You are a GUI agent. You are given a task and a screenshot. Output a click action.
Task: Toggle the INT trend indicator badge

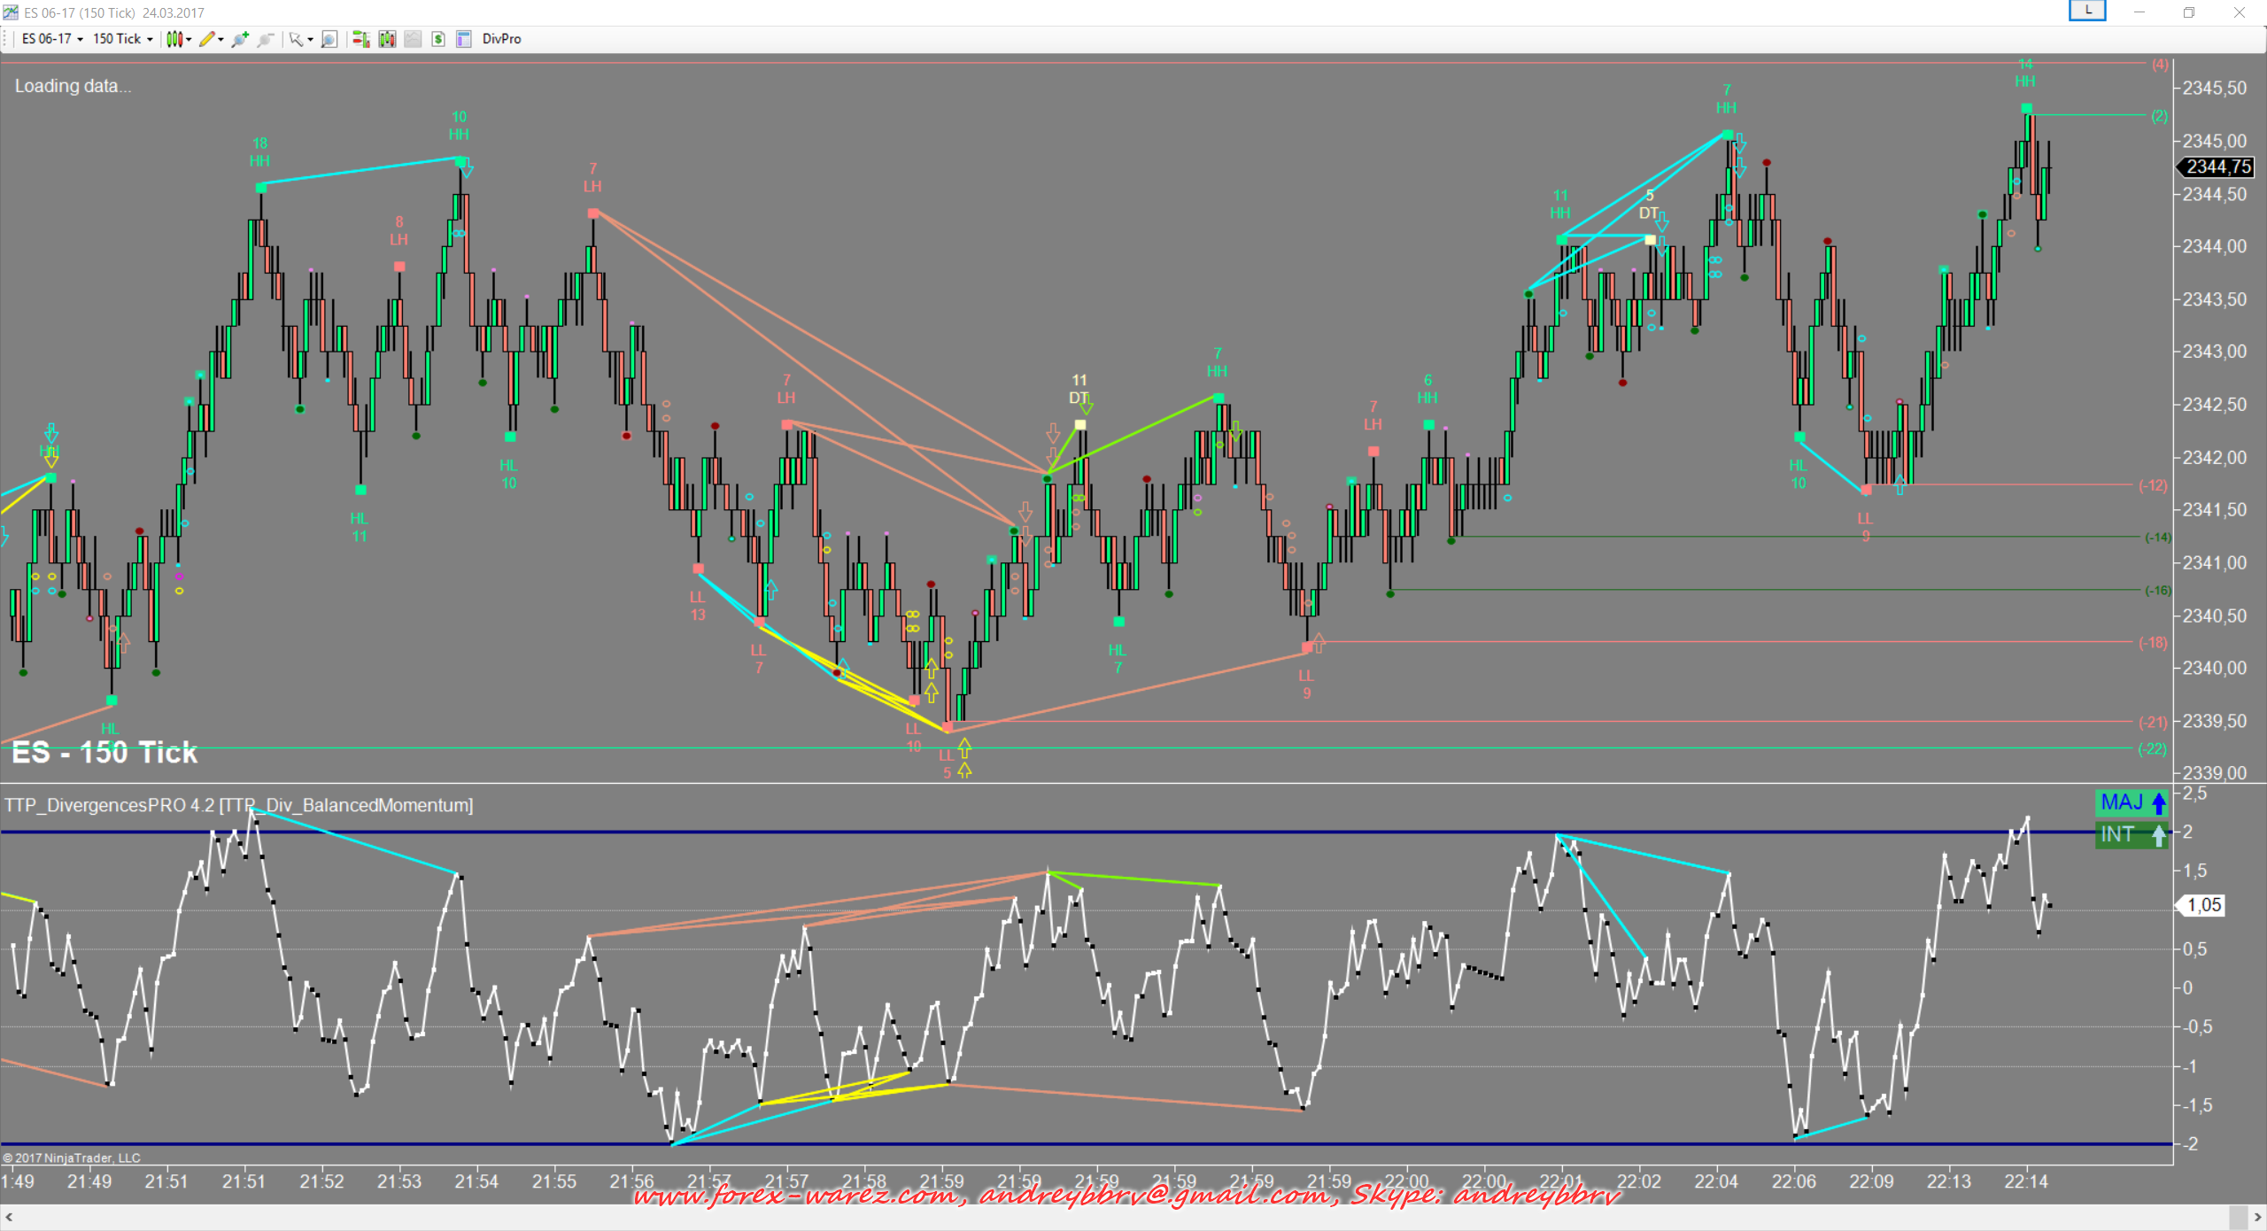(2132, 834)
